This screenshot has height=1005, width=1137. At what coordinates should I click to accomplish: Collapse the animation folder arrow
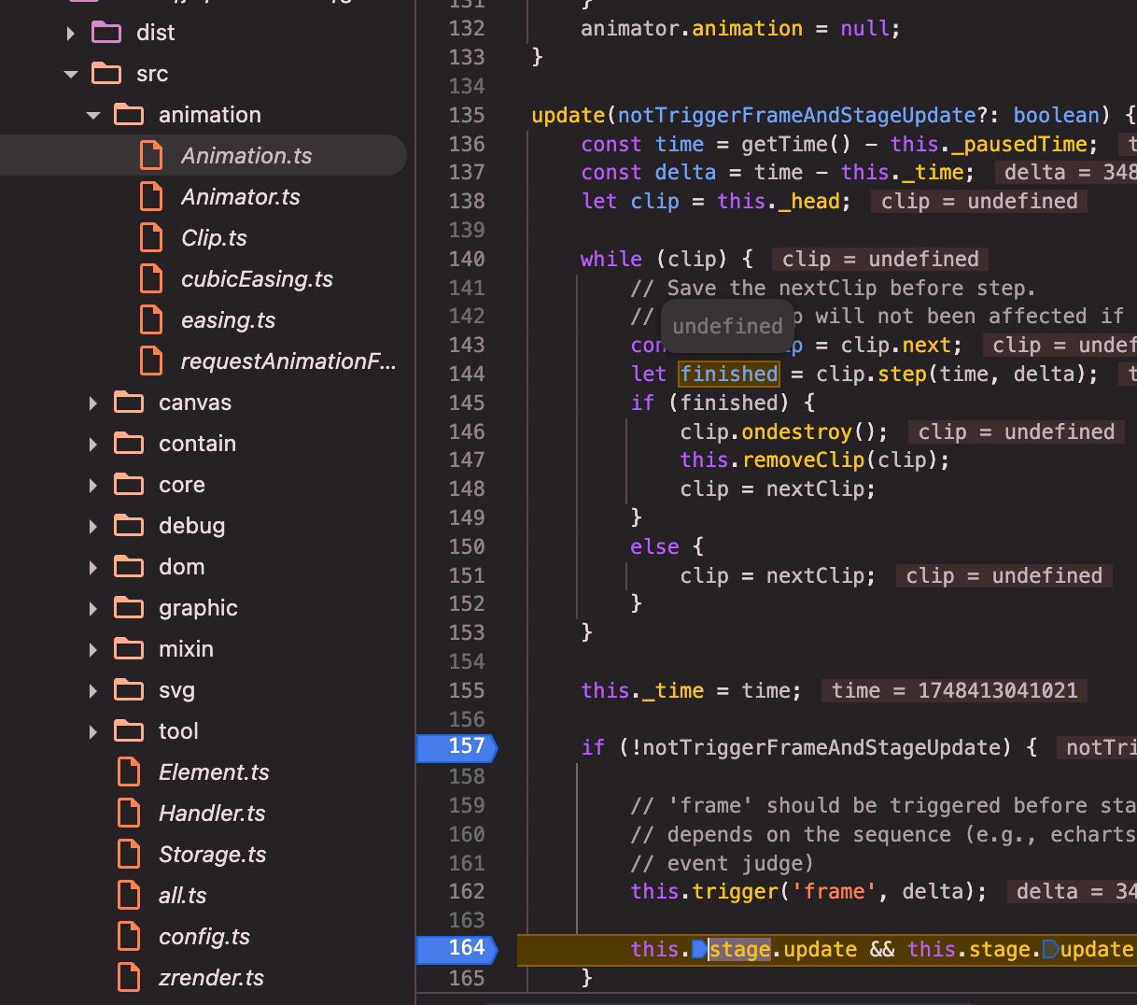(x=93, y=115)
